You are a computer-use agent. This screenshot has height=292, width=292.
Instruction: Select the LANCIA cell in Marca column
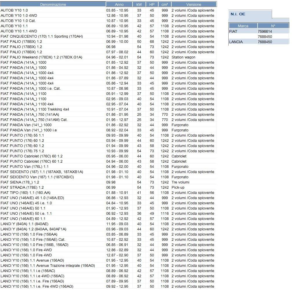click(243, 42)
